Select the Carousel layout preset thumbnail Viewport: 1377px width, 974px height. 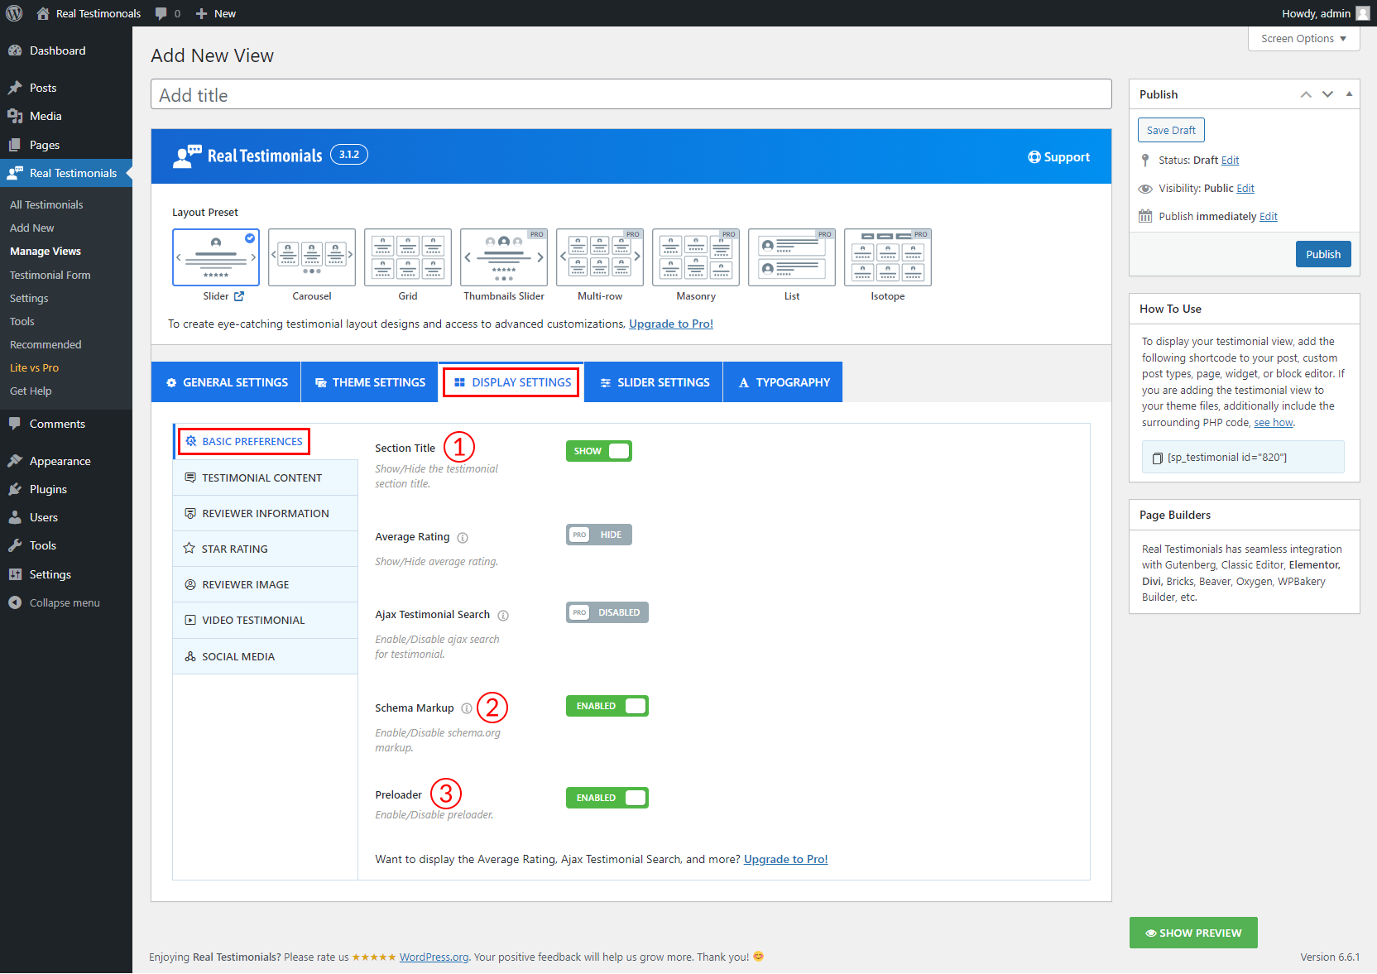pyautogui.click(x=312, y=257)
